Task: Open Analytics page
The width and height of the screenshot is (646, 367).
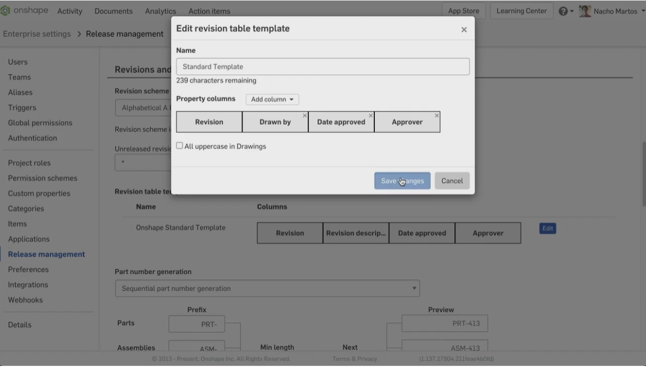Action: click(160, 11)
